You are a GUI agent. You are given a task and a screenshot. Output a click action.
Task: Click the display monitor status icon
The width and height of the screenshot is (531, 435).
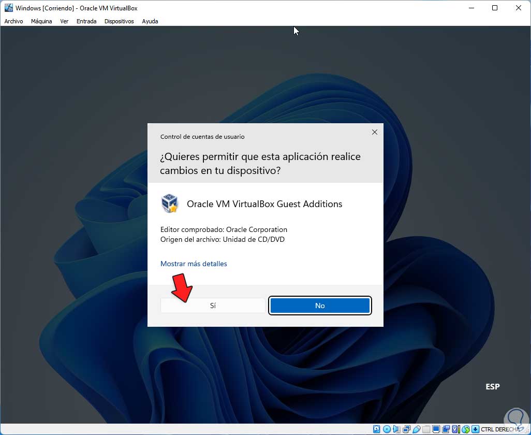436,429
